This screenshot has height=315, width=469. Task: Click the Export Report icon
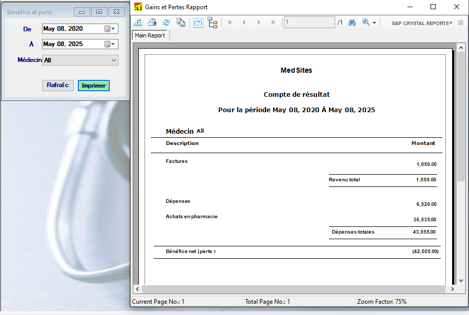138,23
